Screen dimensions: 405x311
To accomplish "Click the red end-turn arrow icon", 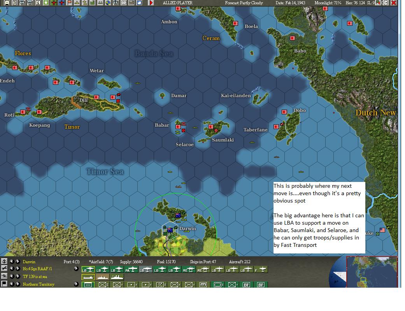I will (x=151, y=3).
